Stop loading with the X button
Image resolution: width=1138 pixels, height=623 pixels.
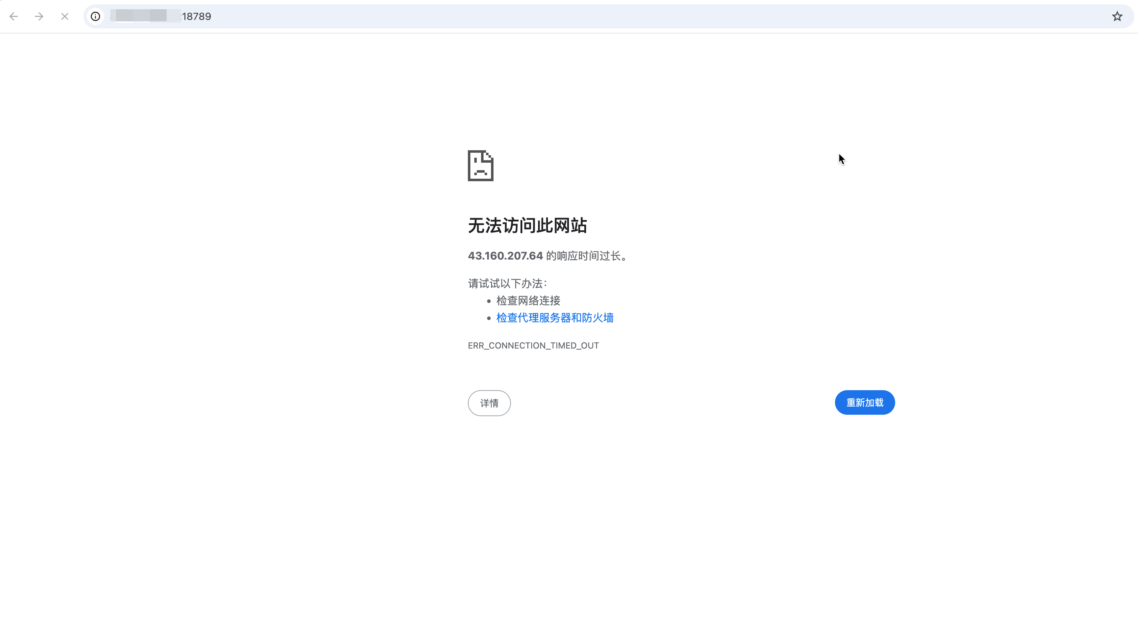click(x=64, y=16)
